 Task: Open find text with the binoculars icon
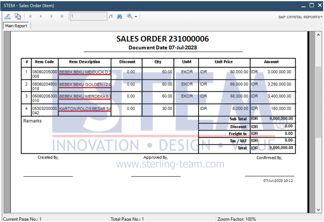[x=119, y=16]
